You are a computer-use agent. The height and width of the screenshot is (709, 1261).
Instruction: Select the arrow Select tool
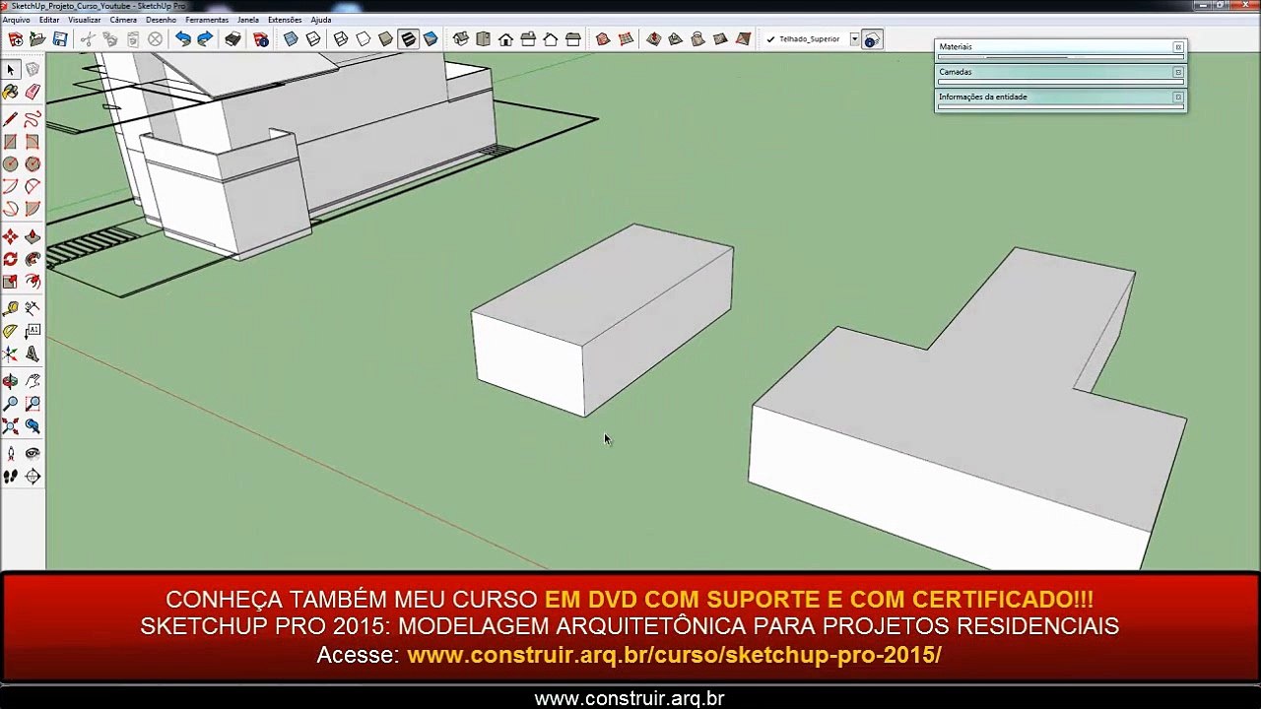click(10, 69)
